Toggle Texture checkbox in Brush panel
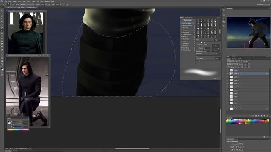 [182, 30]
